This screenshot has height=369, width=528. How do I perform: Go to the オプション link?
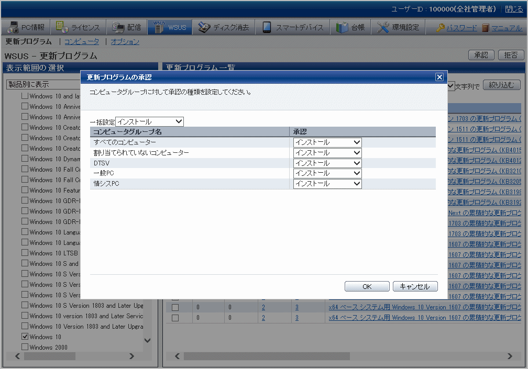click(125, 41)
